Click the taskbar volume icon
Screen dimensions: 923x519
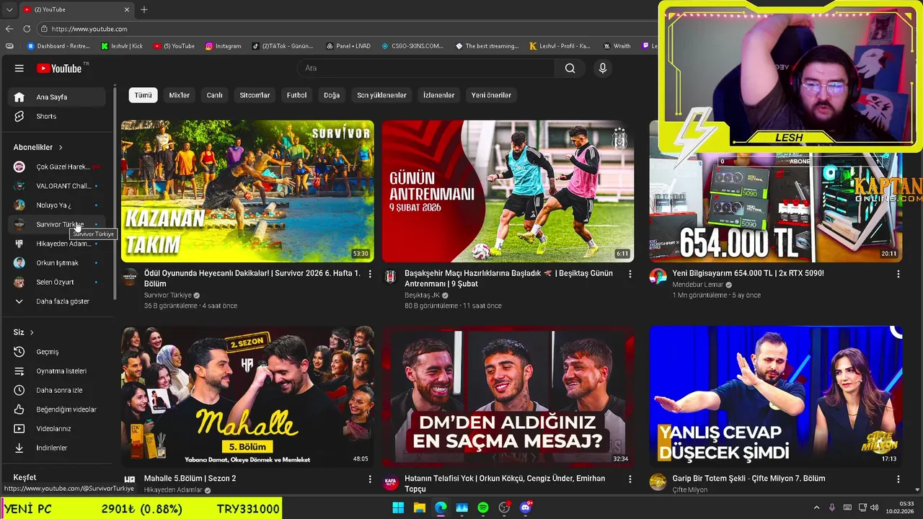[x=875, y=508]
